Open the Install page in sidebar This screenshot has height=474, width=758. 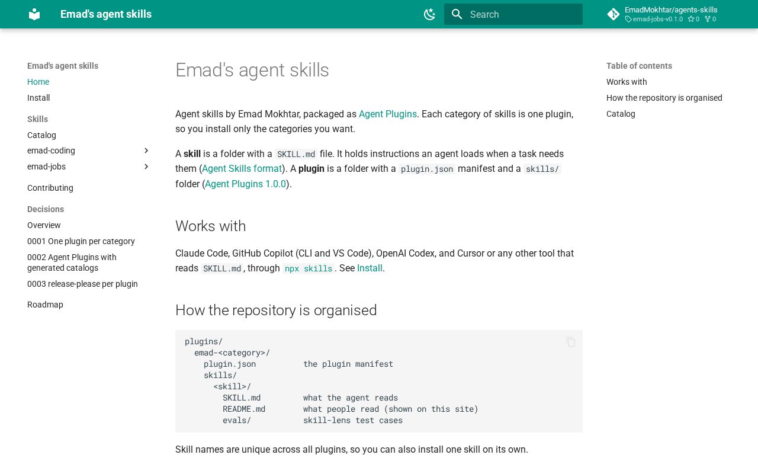point(38,98)
